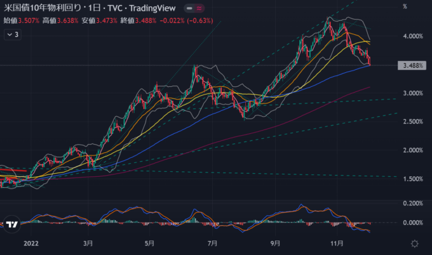
Task: Click the 4.000% price axis label
Action: click(x=414, y=37)
